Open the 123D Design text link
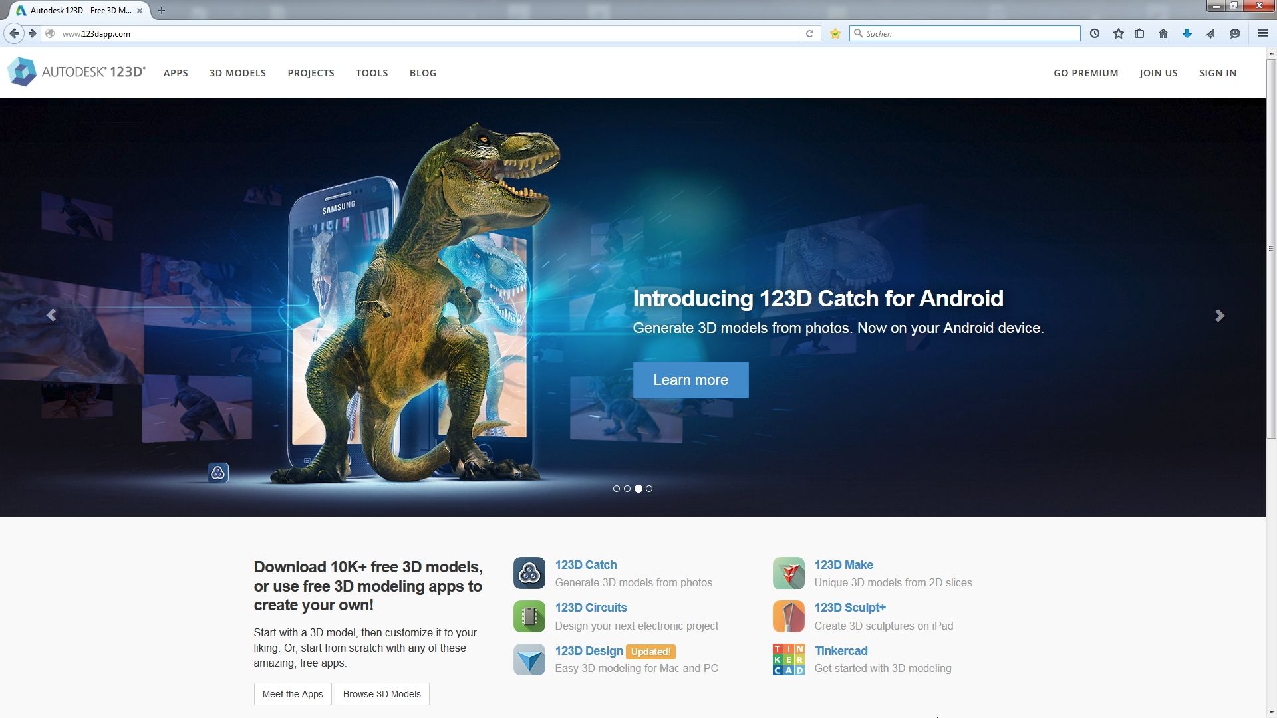The image size is (1277, 718). tap(589, 651)
